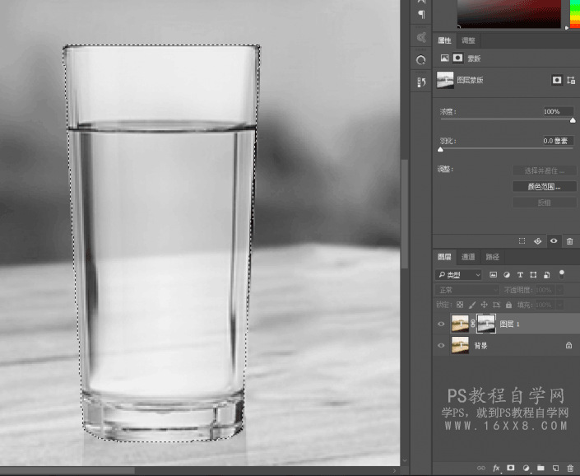Image resolution: width=580 pixels, height=476 pixels.
Task: Select the mask properties icon beside 蒙版
Action: 457,58
